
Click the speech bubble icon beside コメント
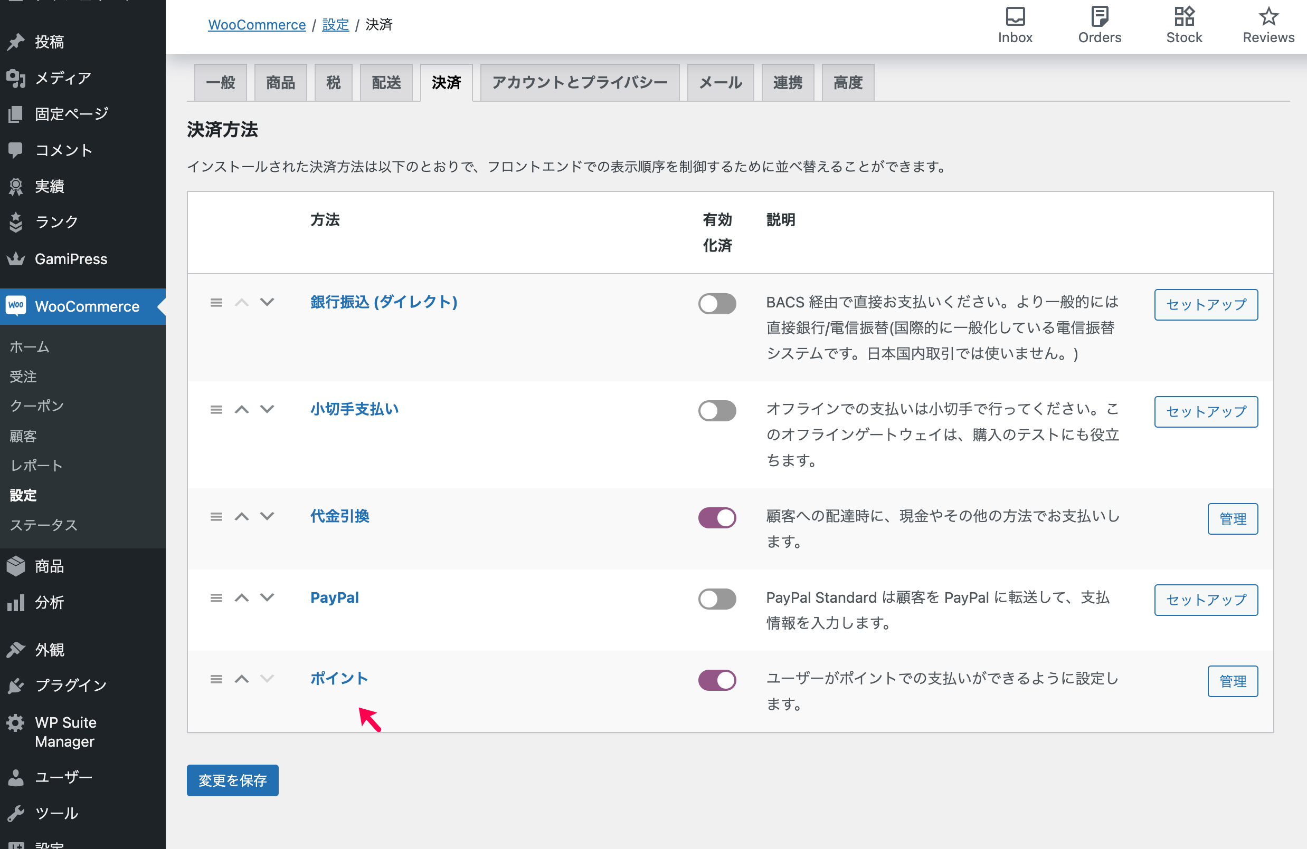16,150
